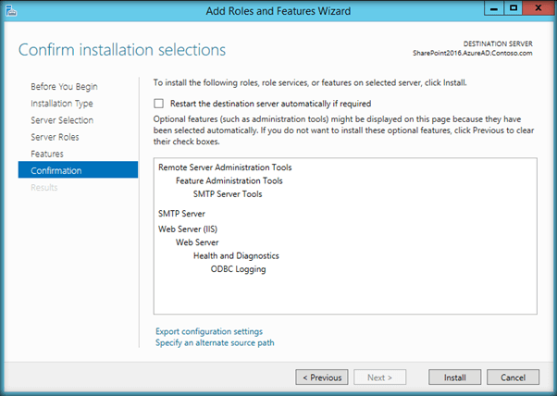Minimize the Add Roles wizard window

pos(491,10)
